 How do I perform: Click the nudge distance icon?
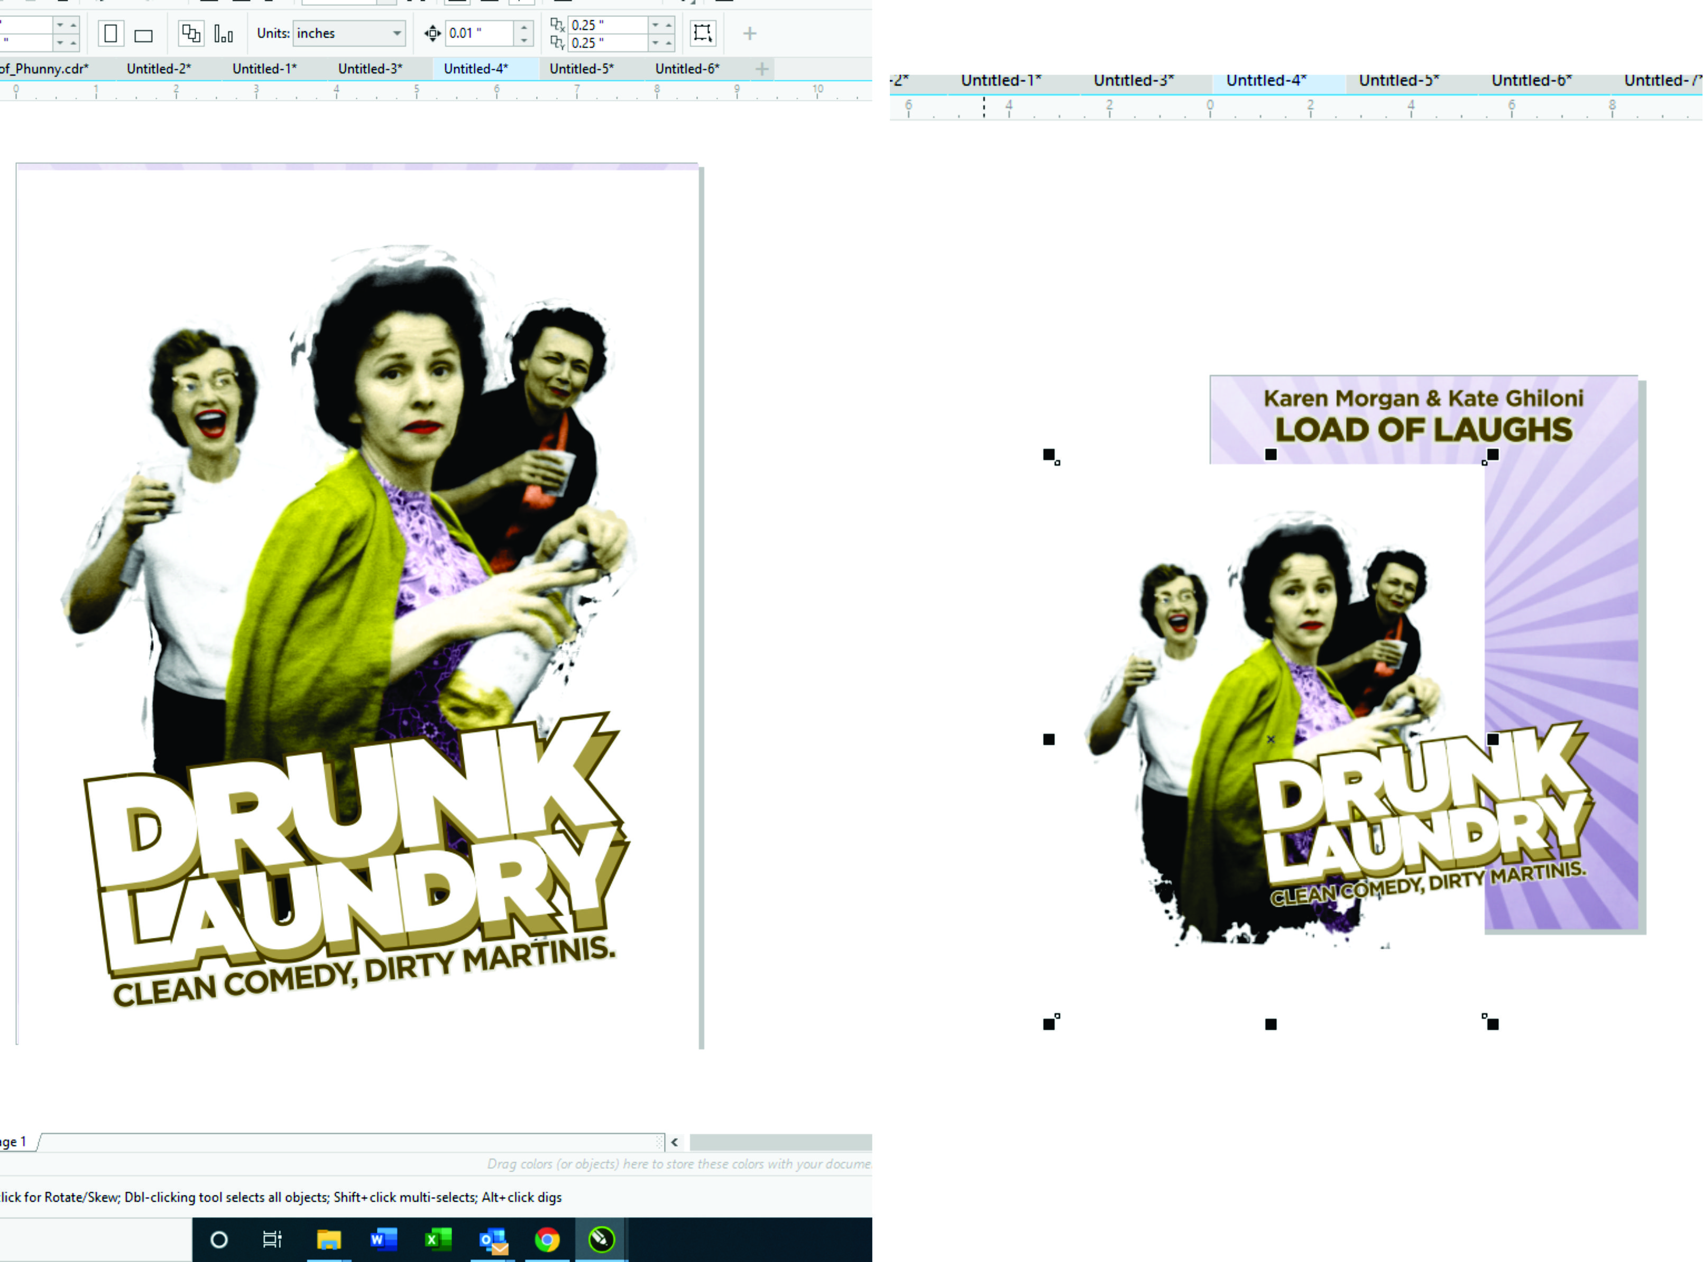pyautogui.click(x=432, y=33)
